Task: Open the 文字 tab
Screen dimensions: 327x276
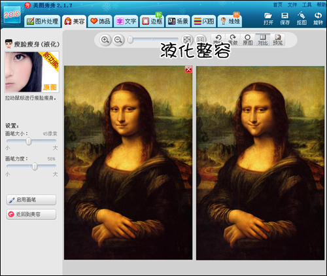Action: tap(126, 22)
